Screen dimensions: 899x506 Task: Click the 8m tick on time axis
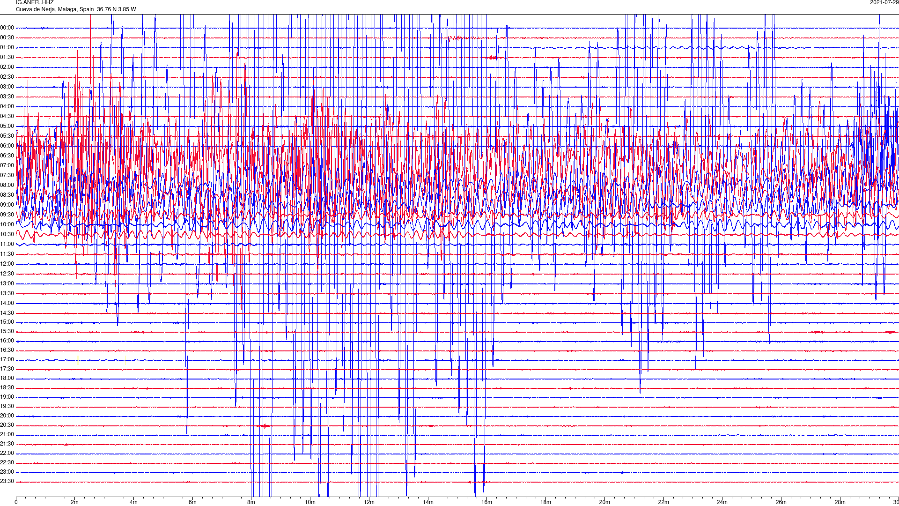[x=251, y=502]
